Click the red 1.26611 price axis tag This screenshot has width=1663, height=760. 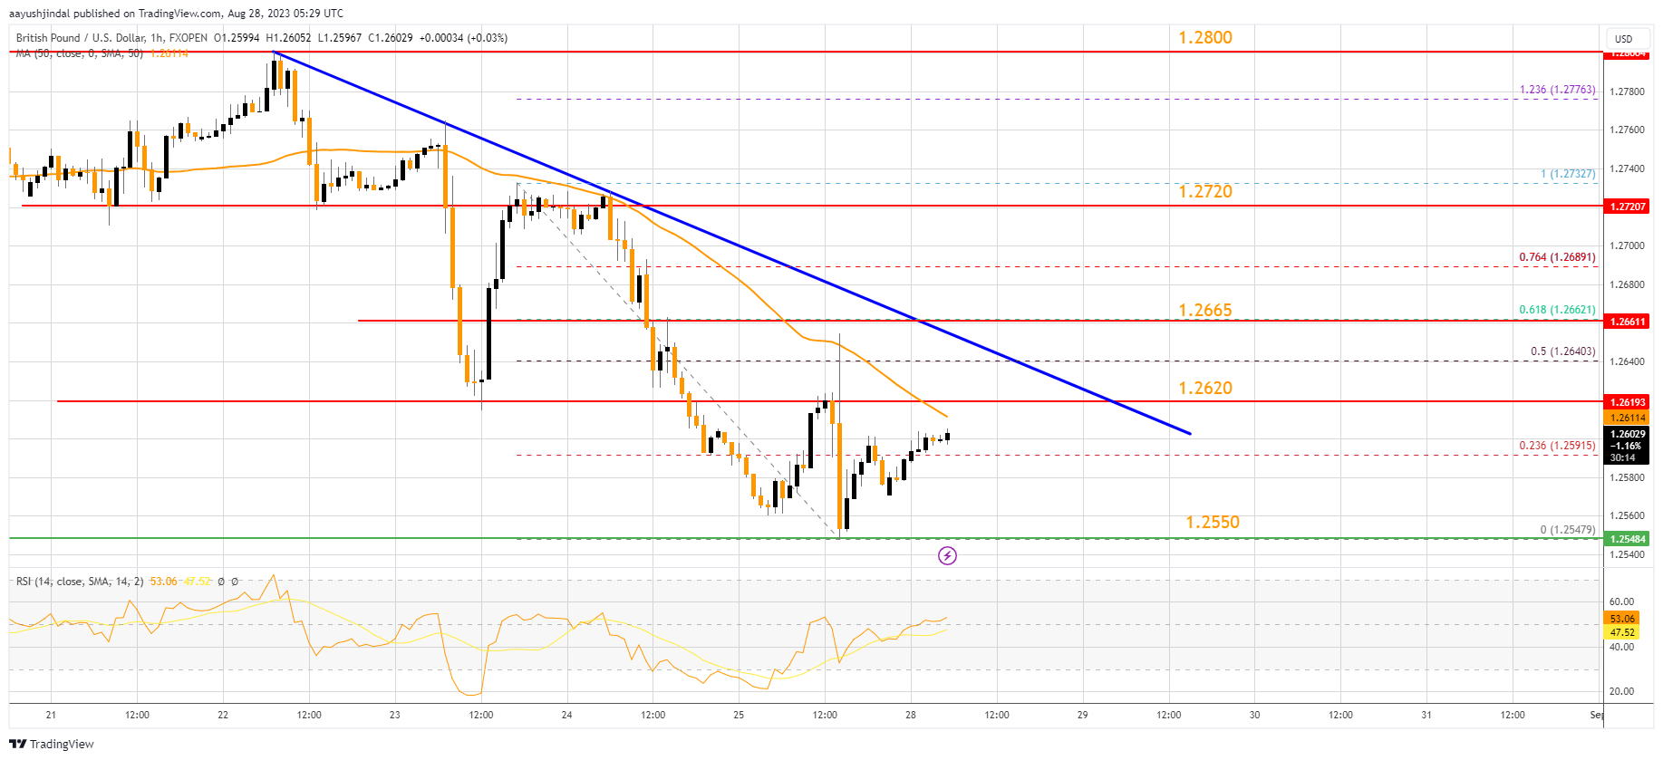pos(1628,322)
